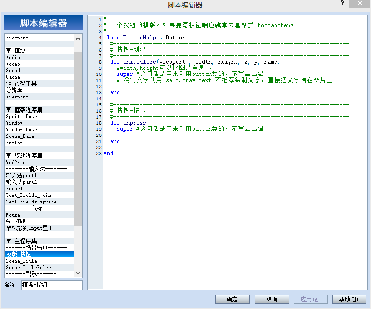The height and width of the screenshot is (309, 371).
Task: Open the Mouse script
Action: pyautogui.click(x=39, y=215)
